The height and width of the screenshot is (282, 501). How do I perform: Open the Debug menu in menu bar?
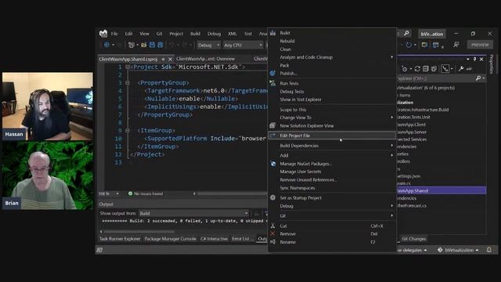pyautogui.click(x=214, y=34)
